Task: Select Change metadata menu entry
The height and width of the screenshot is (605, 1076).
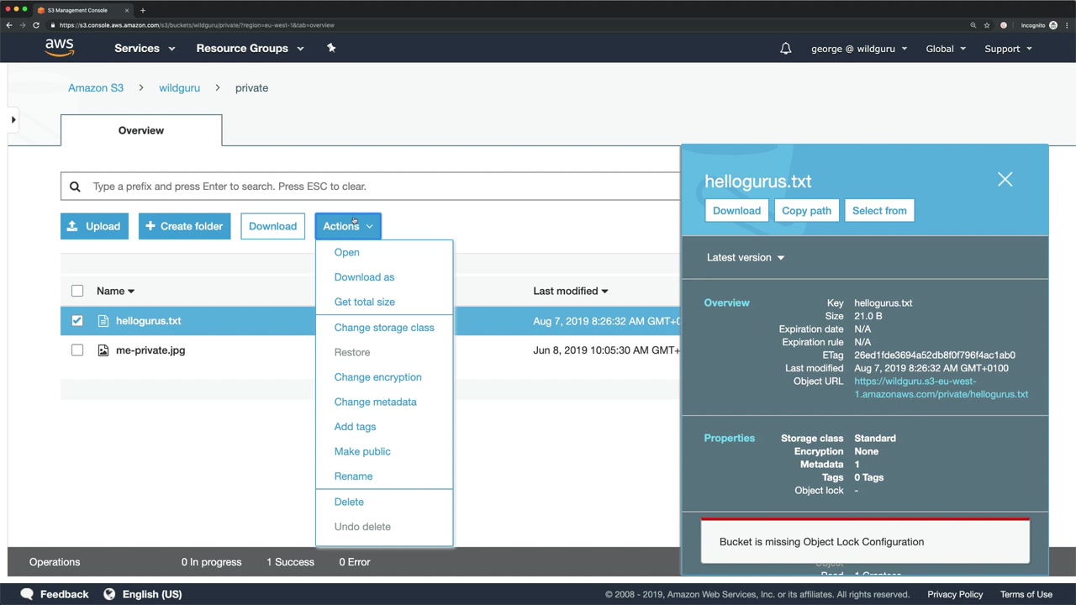Action: coord(375,402)
